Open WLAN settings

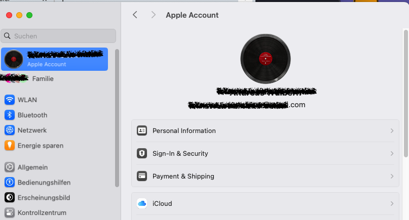(55, 100)
